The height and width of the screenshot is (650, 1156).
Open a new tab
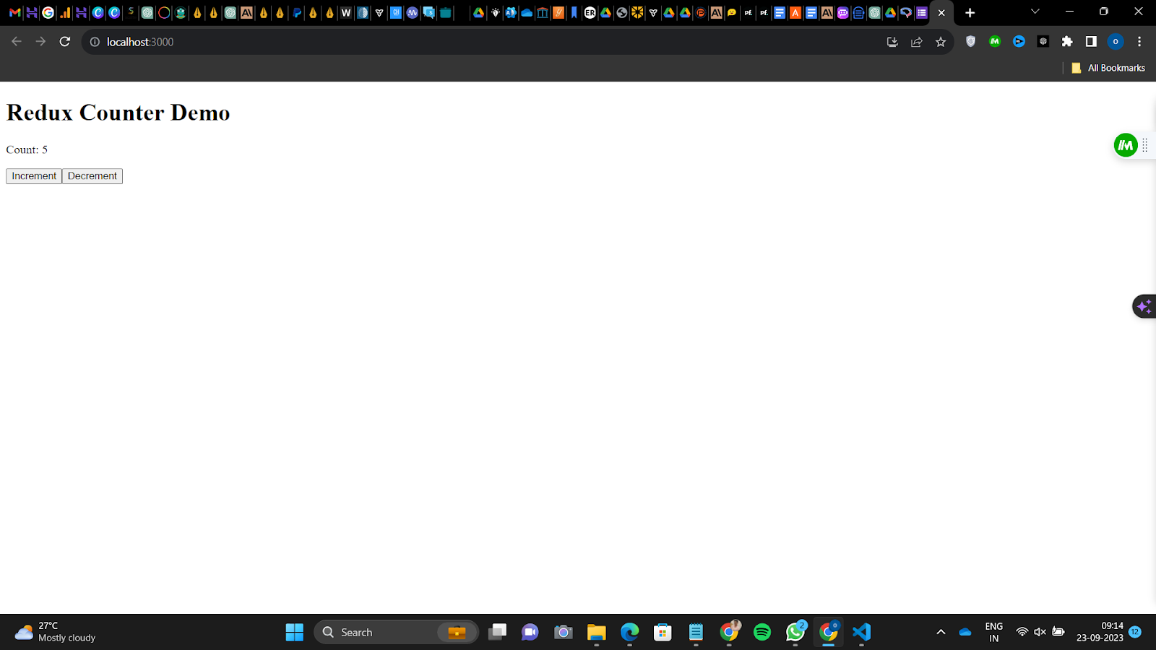pyautogui.click(x=970, y=13)
